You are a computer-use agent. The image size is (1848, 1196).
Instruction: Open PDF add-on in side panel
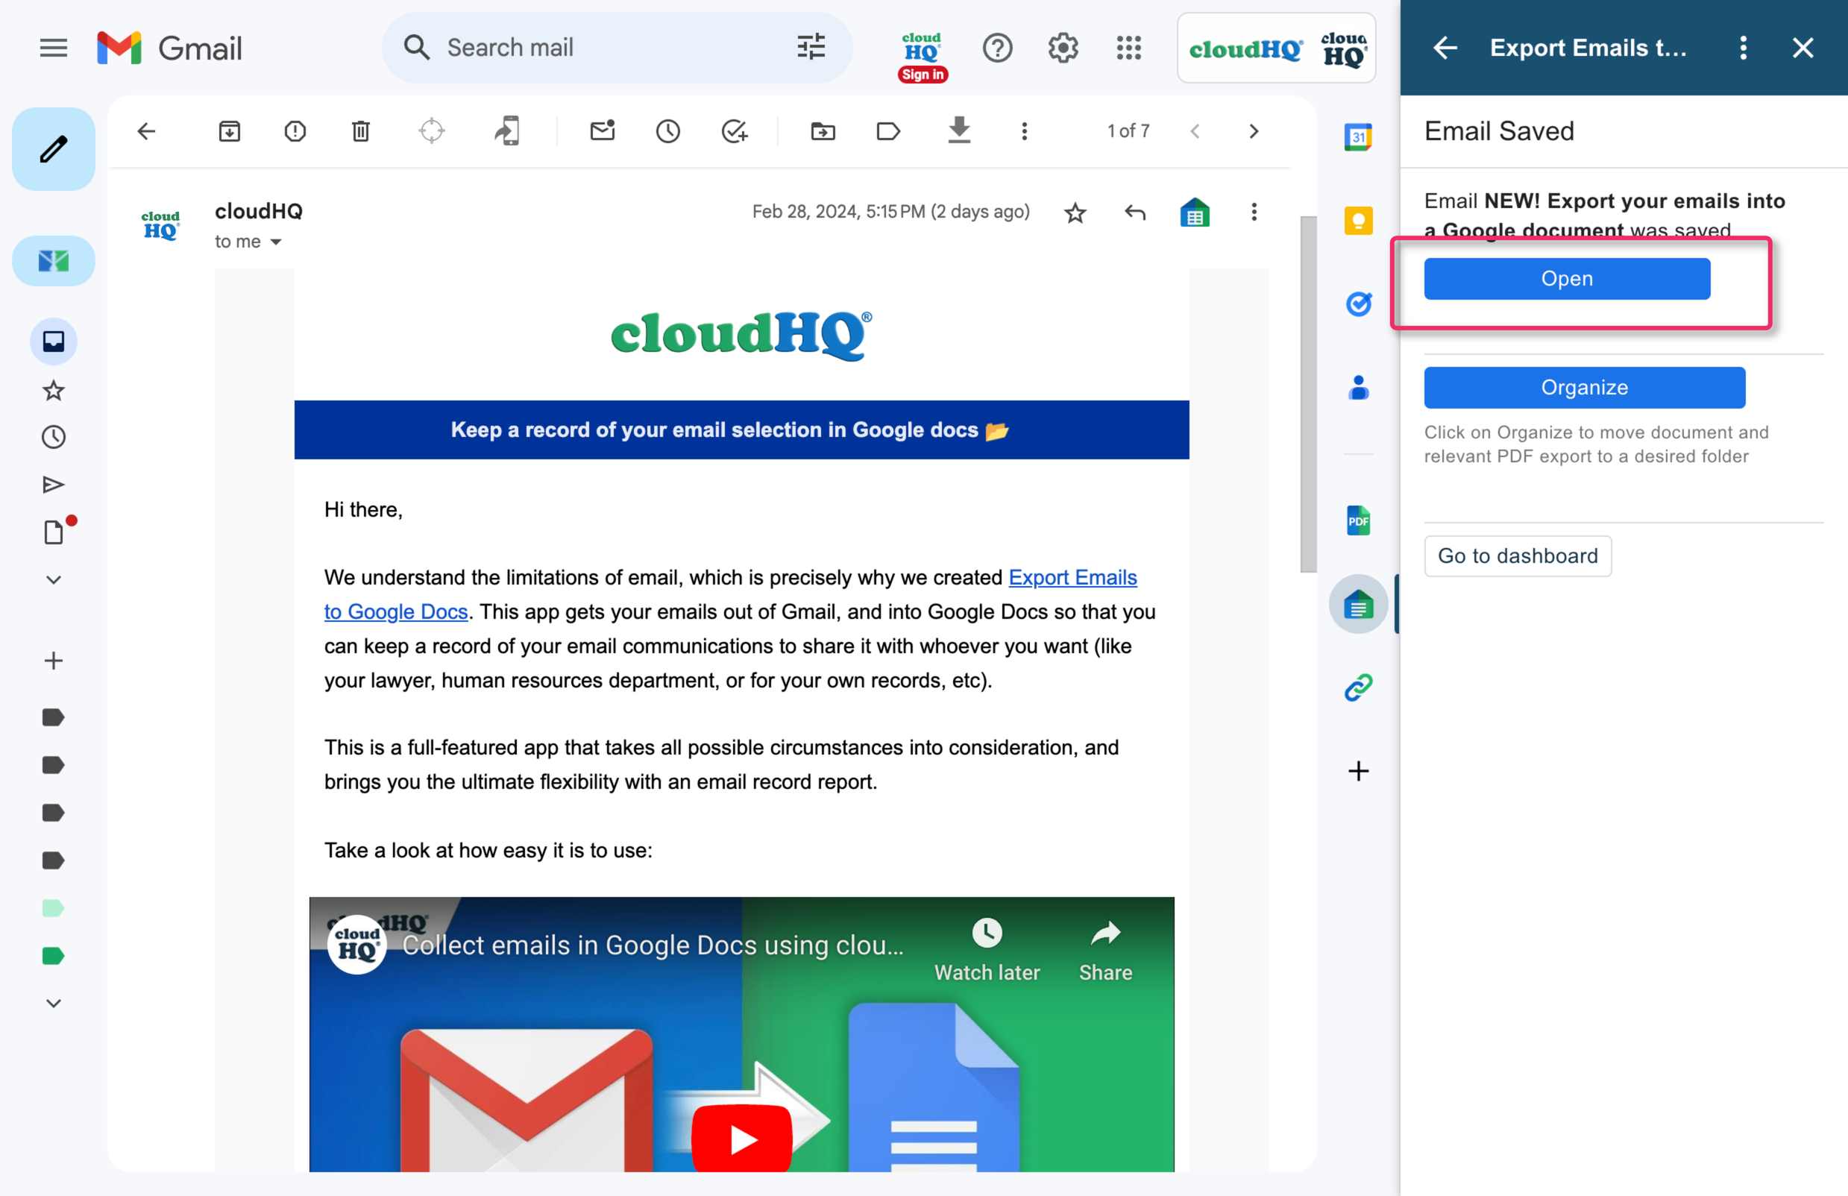[x=1357, y=520]
